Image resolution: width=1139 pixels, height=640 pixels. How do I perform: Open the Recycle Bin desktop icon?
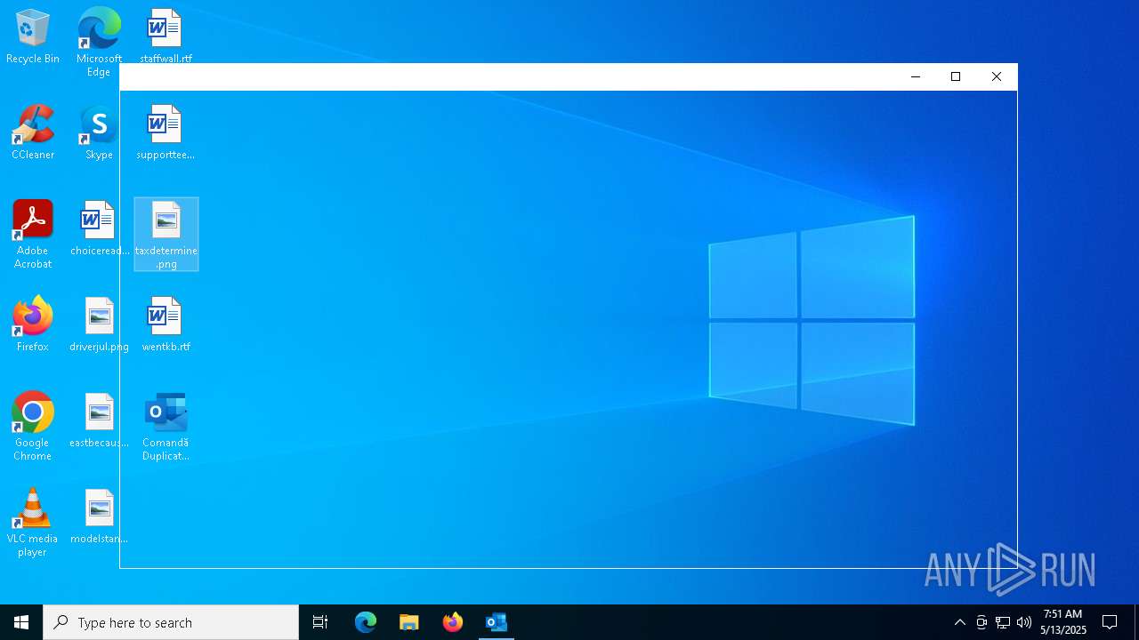[33, 37]
